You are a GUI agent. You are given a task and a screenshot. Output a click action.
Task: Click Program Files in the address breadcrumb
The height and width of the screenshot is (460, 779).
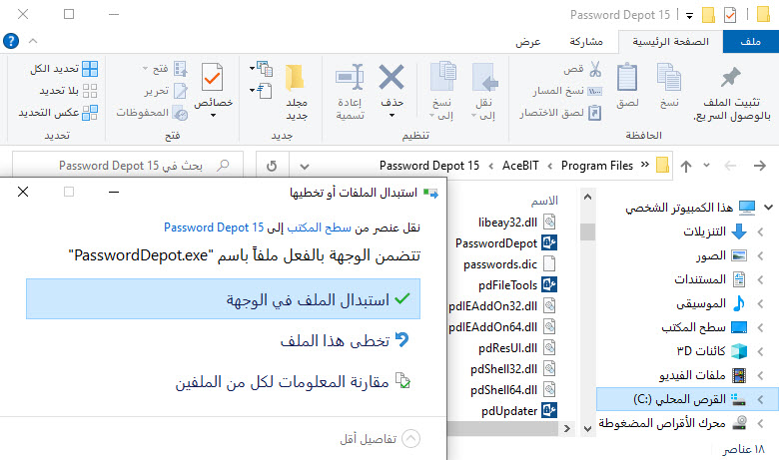596,166
